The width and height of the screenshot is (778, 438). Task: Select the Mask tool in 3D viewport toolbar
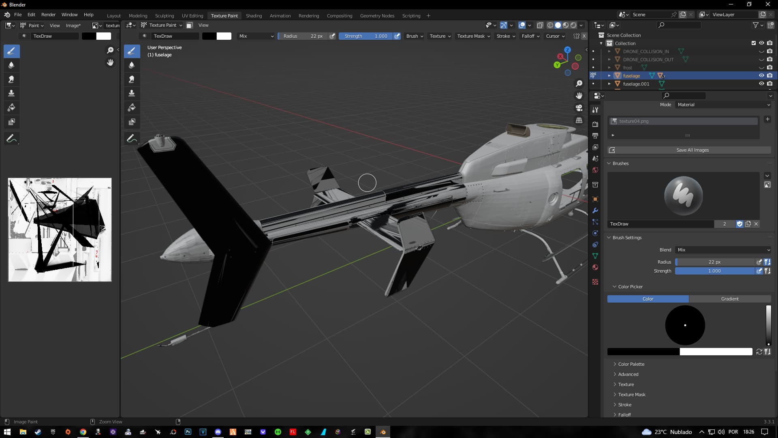point(132,122)
